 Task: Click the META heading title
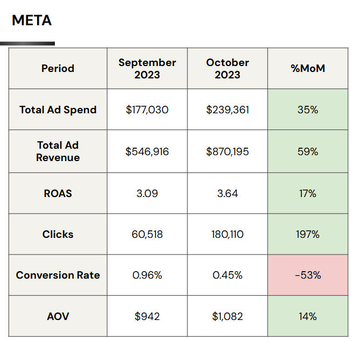32,20
